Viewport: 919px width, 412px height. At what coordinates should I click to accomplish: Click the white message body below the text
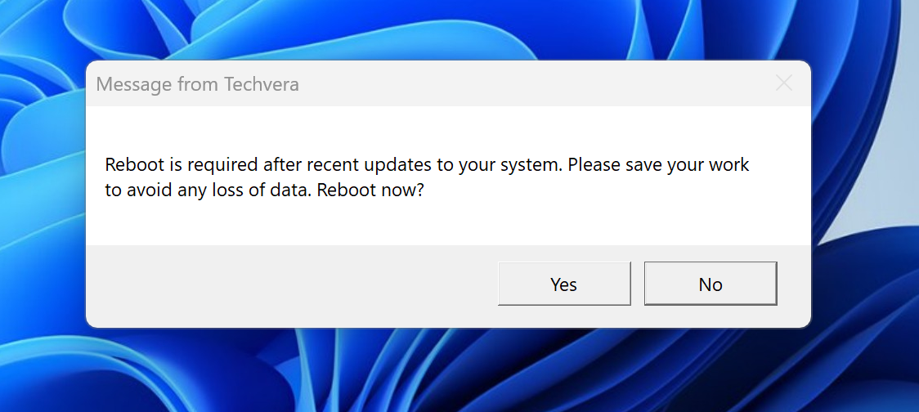448,224
